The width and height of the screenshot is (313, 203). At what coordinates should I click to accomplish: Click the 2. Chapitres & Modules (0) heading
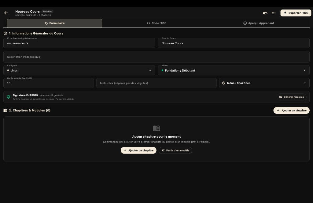[30, 111]
